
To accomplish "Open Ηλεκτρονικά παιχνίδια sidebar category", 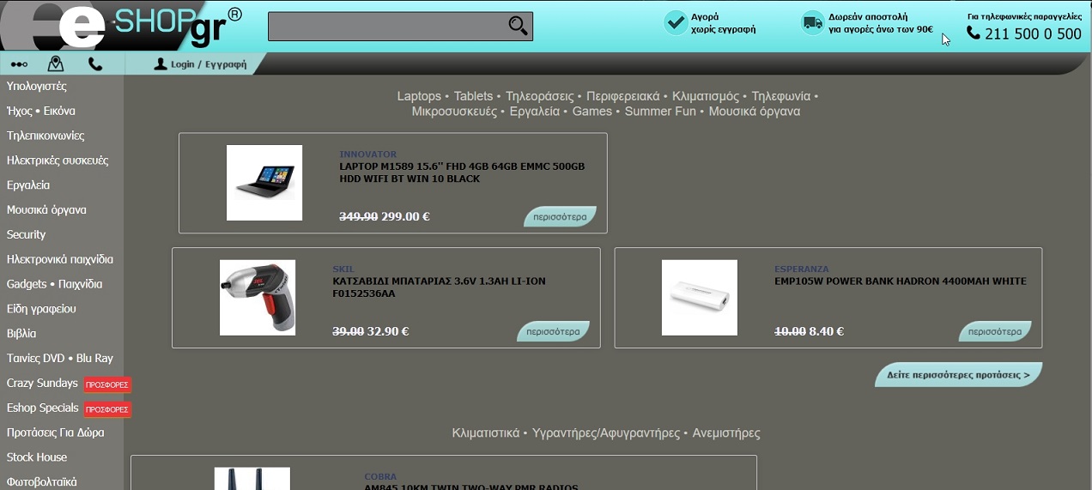I will click(60, 259).
